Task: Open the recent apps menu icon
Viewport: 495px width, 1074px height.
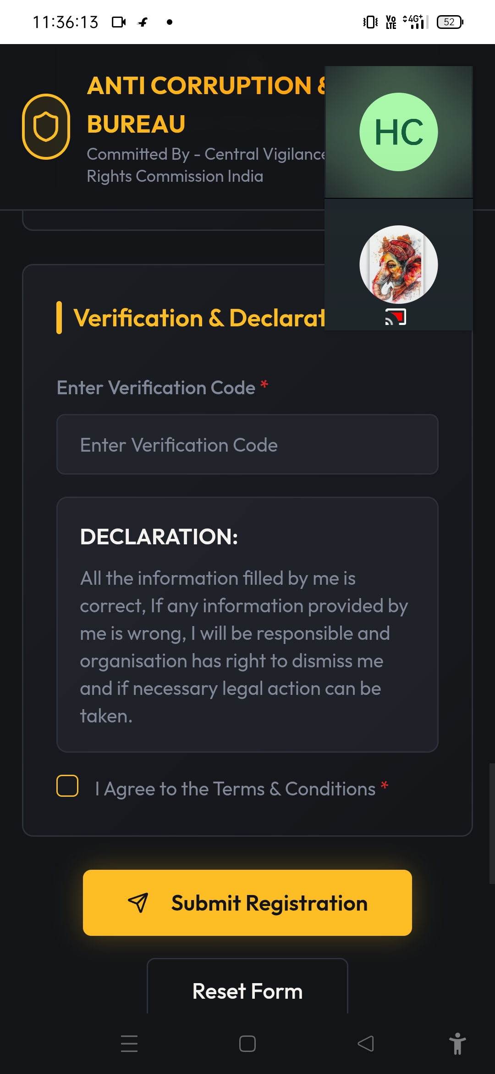Action: [129, 1044]
